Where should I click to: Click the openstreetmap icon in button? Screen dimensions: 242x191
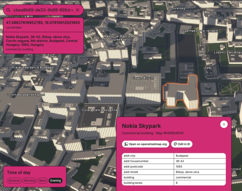(x=126, y=144)
